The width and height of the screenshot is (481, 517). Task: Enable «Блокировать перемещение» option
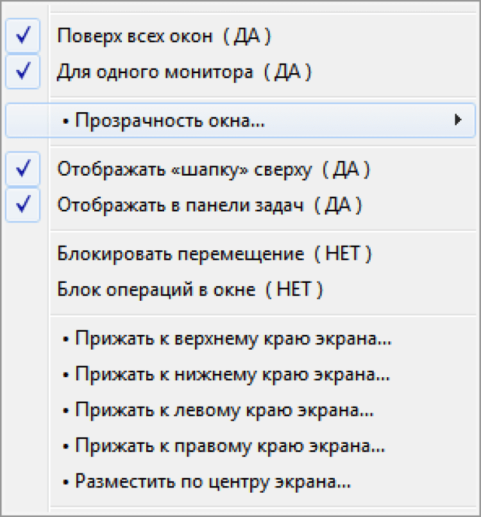click(181, 254)
